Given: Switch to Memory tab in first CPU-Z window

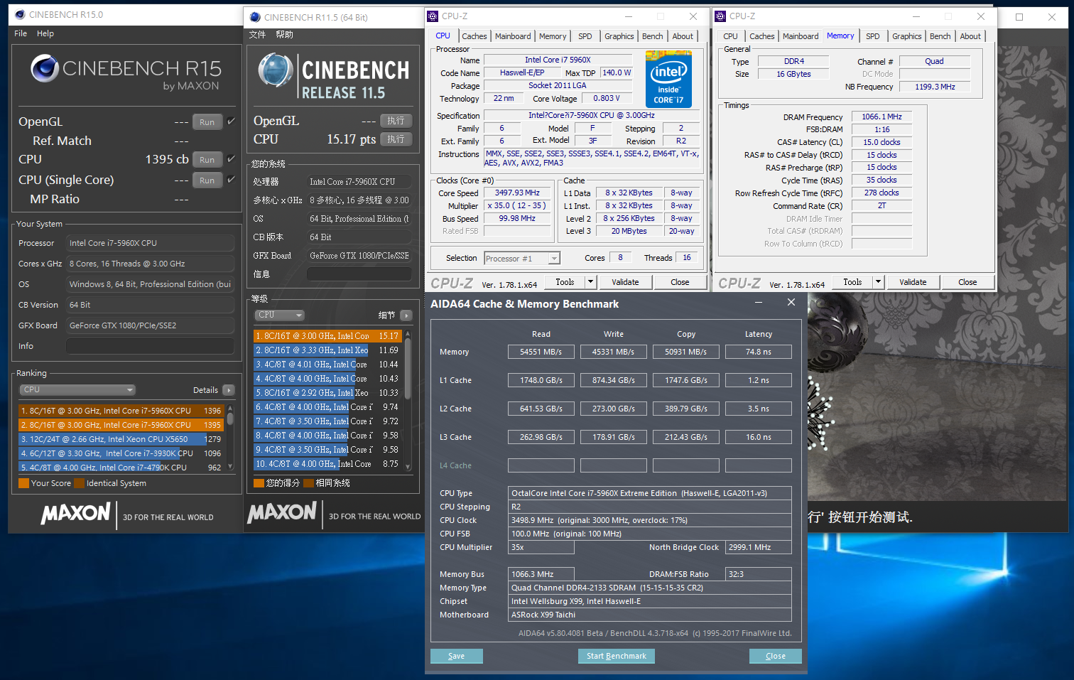Looking at the screenshot, I should 553,36.
